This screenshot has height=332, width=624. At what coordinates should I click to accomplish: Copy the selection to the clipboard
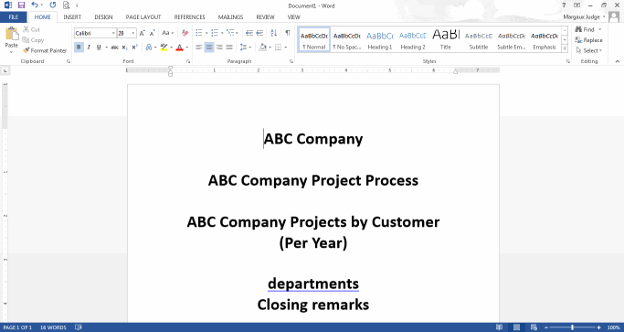click(x=33, y=40)
